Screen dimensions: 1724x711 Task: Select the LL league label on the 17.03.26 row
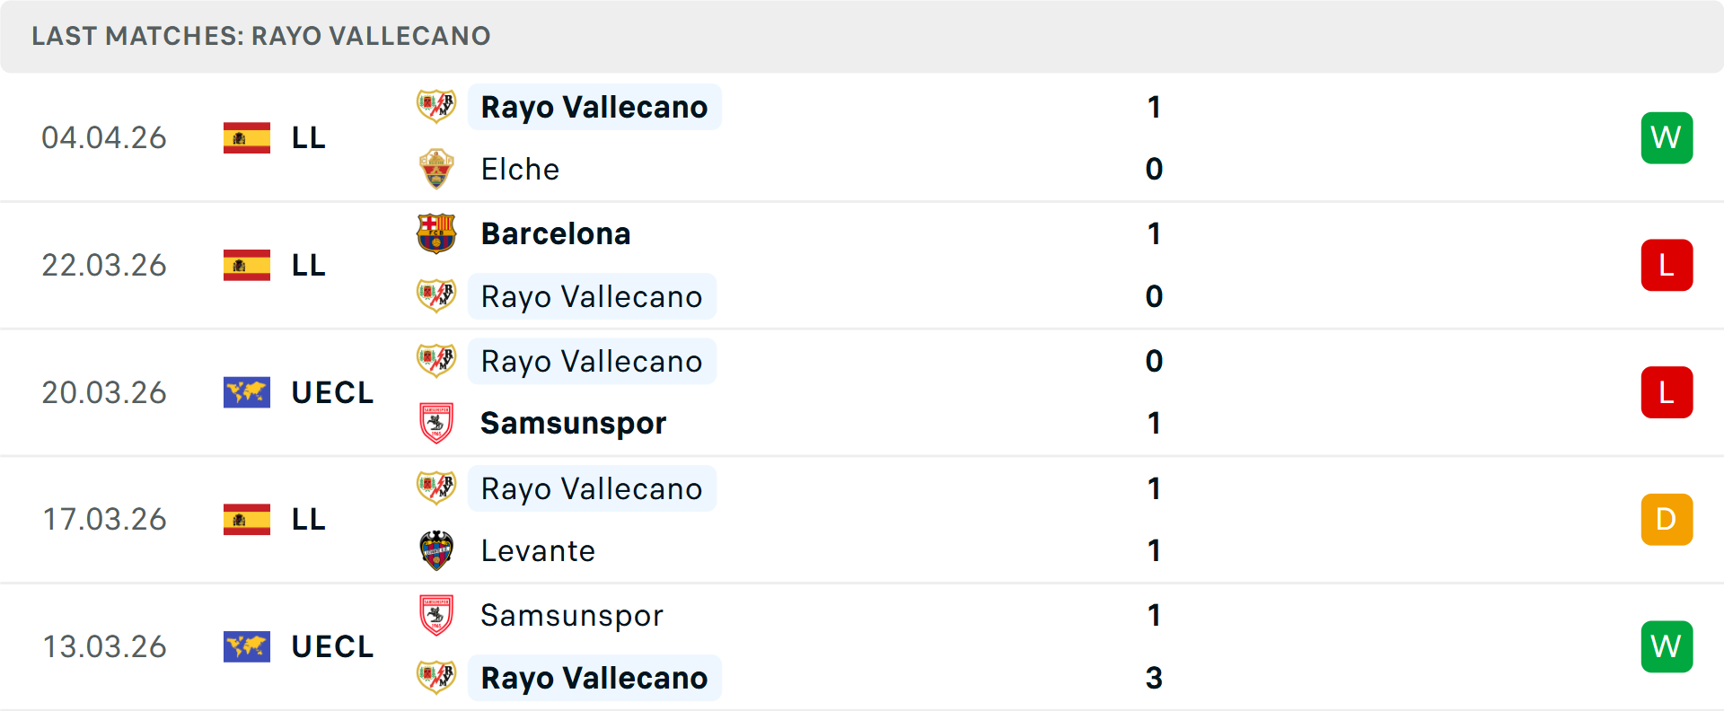308,519
